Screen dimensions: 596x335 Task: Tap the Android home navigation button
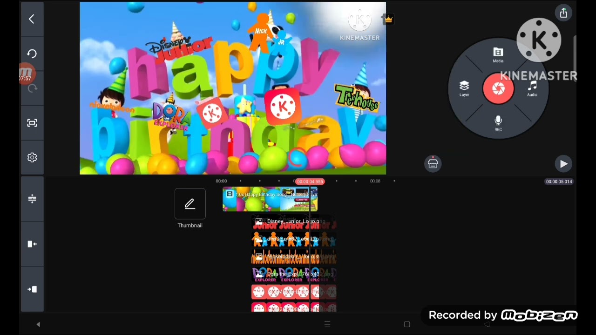(407, 324)
